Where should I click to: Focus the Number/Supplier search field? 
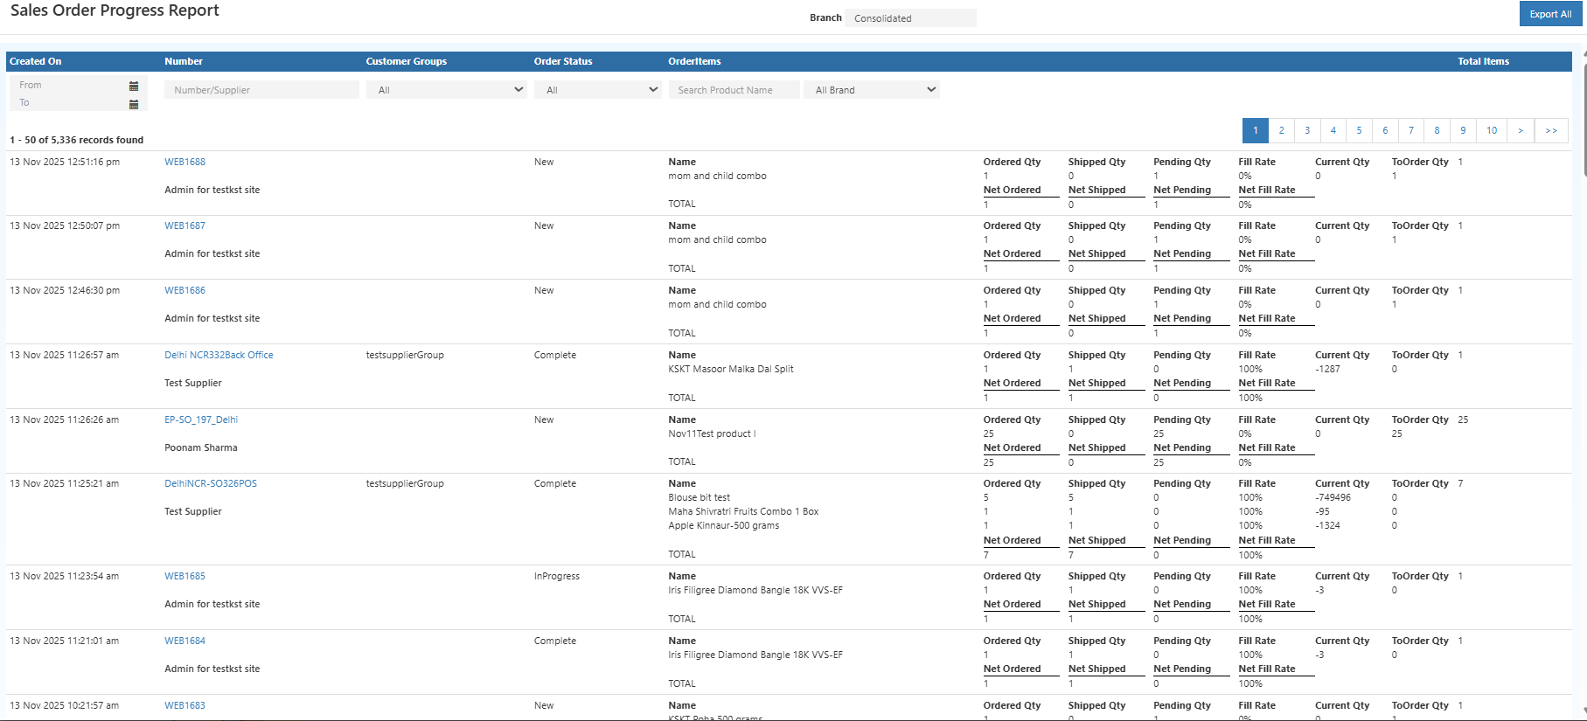point(261,90)
